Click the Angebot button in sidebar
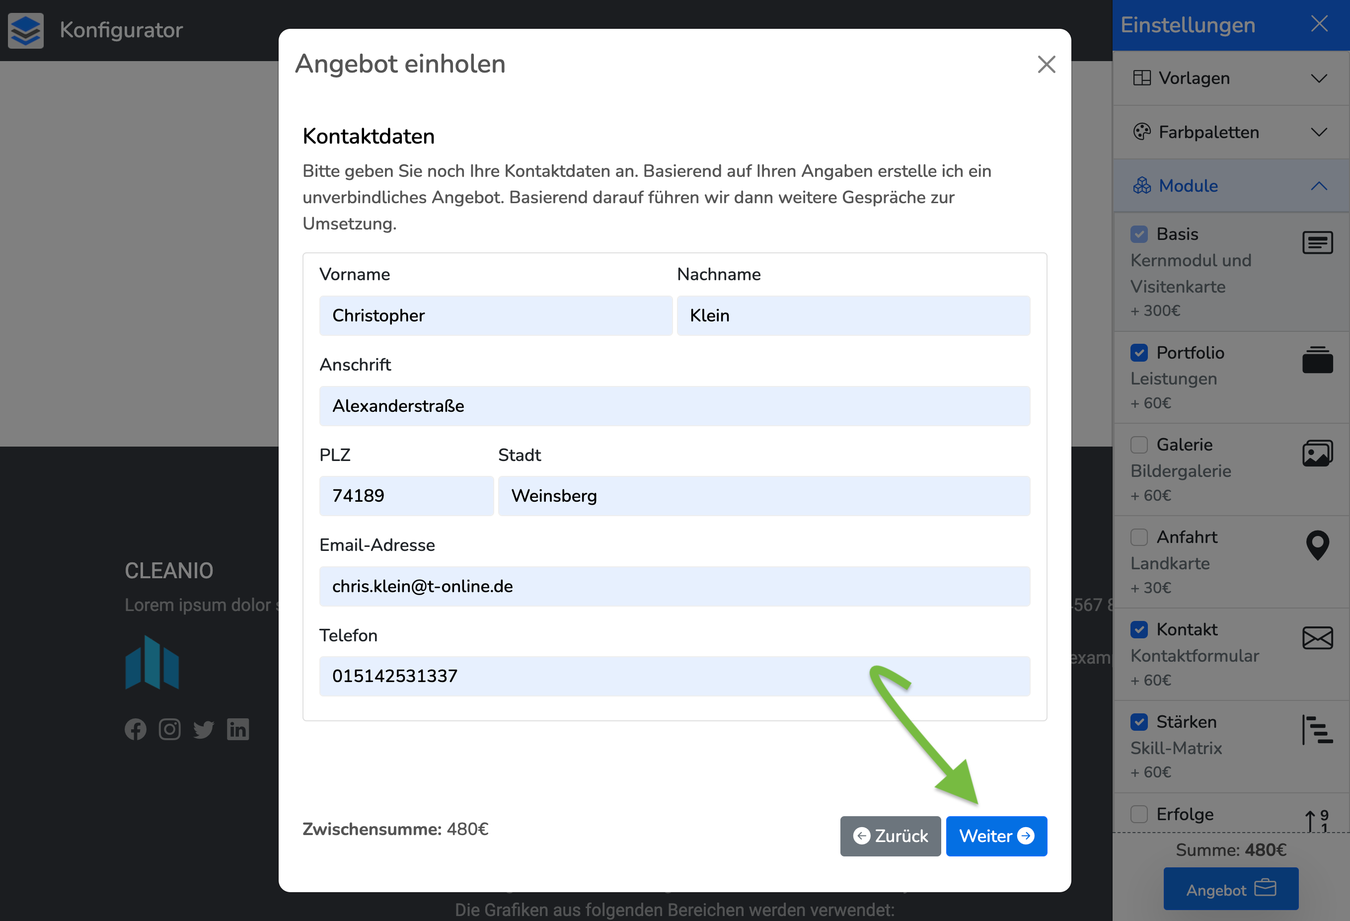The image size is (1350, 921). (1230, 889)
